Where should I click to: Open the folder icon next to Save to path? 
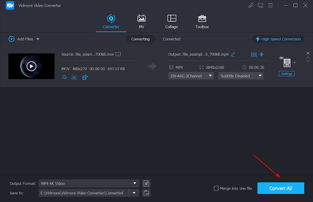[x=146, y=193]
